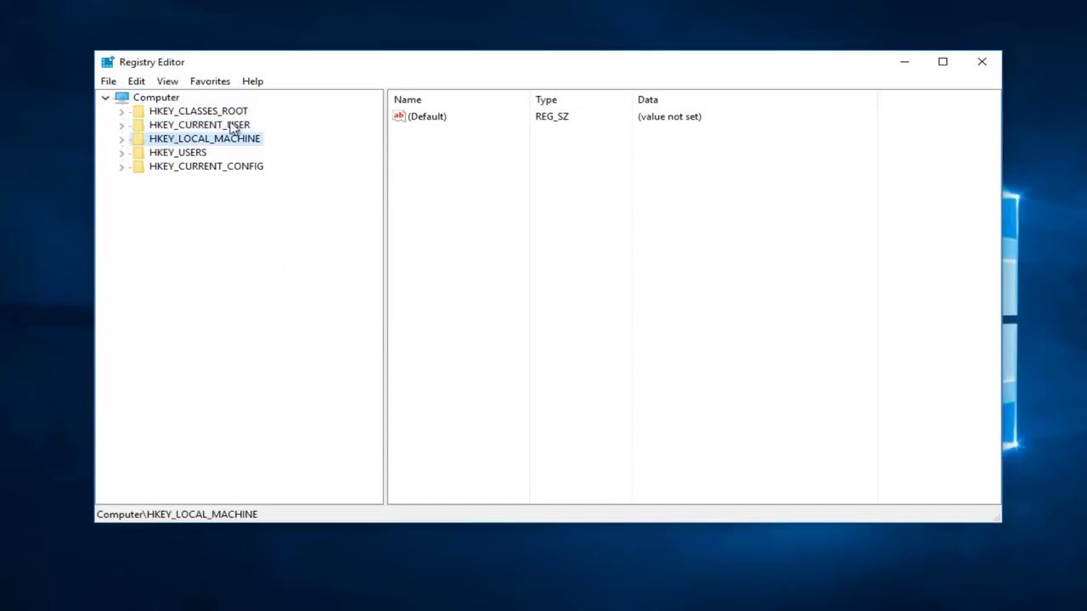Click the HKEY_CURRENT_CONFIG folder icon
Image resolution: width=1087 pixels, height=611 pixels.
point(138,166)
